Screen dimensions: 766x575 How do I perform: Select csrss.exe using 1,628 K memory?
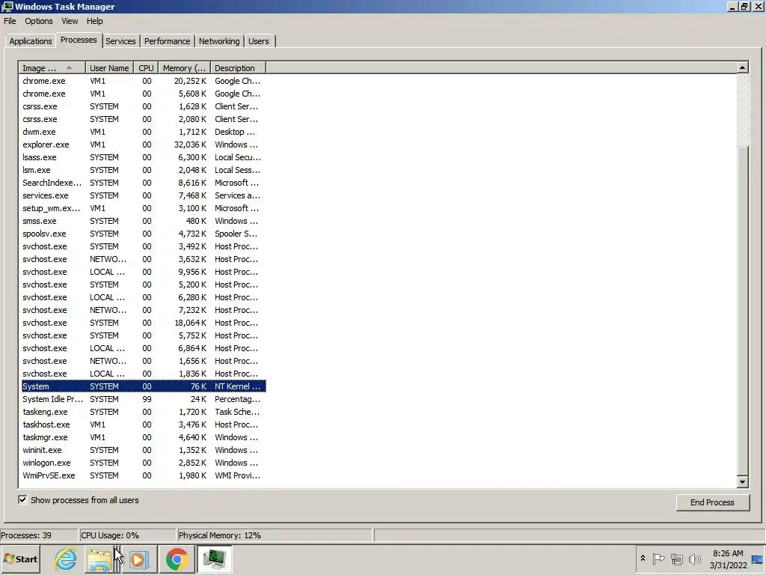[x=144, y=106]
